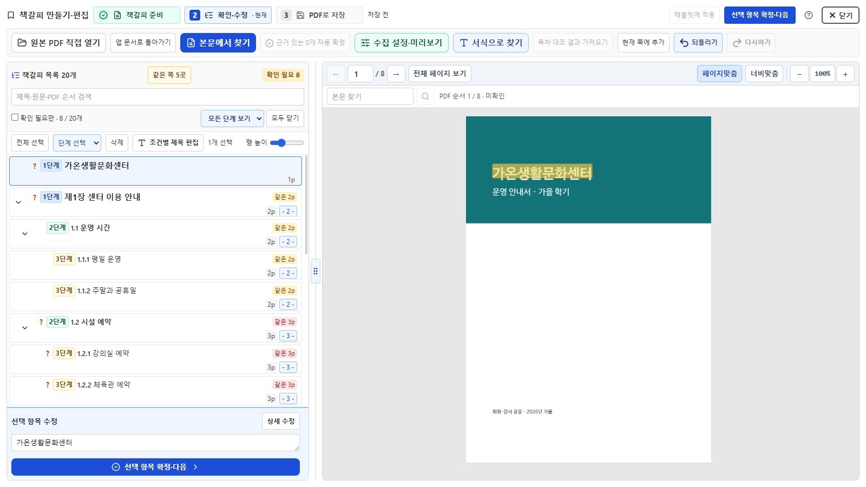866x487 pixels.
Task: Click 서식으로 찾기 button
Action: pos(491,43)
